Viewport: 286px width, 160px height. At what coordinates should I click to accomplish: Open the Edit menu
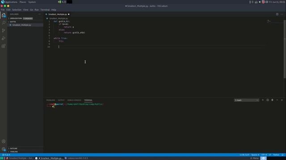point(8,10)
